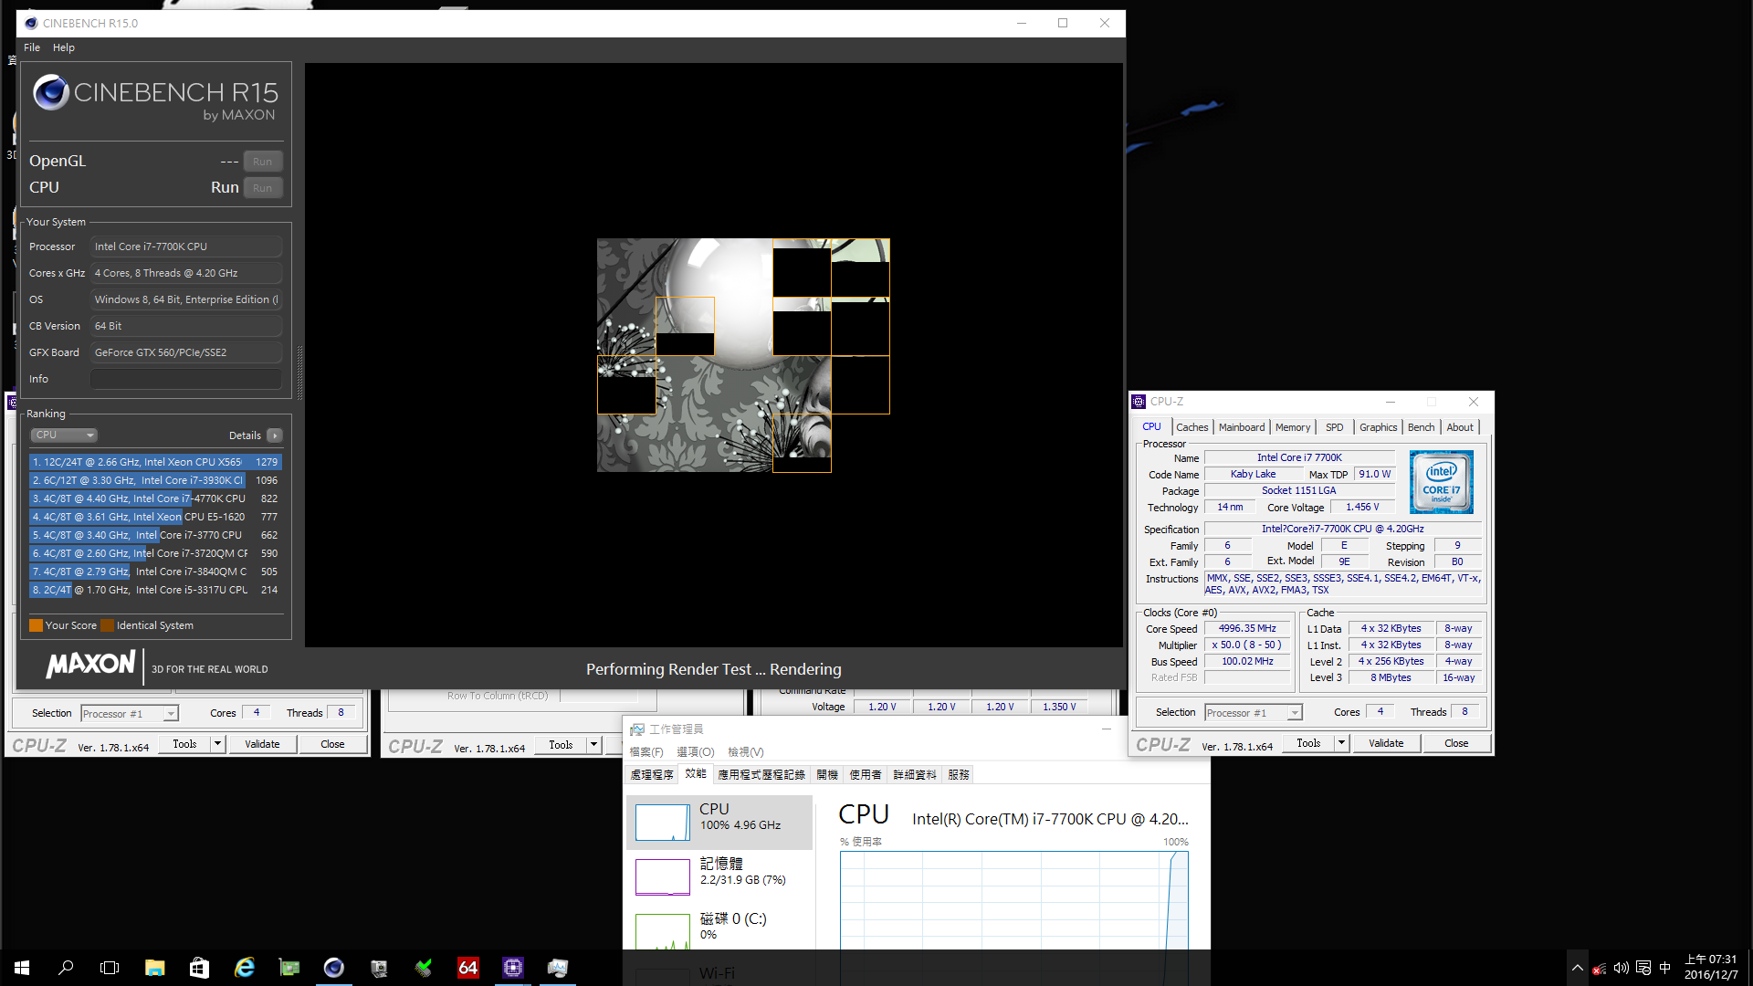Click Validate in right CPU-Z window
The height and width of the screenshot is (986, 1753).
pos(1386,743)
